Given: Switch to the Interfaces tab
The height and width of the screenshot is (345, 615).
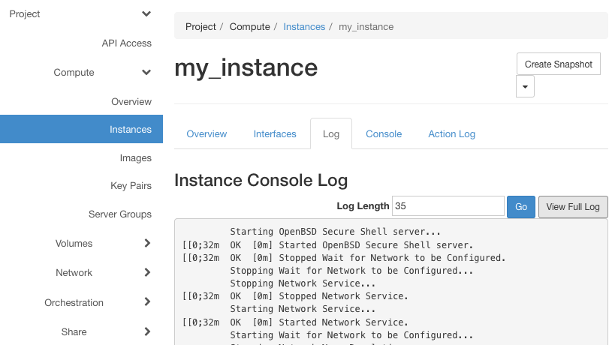Looking at the screenshot, I should tap(275, 134).
